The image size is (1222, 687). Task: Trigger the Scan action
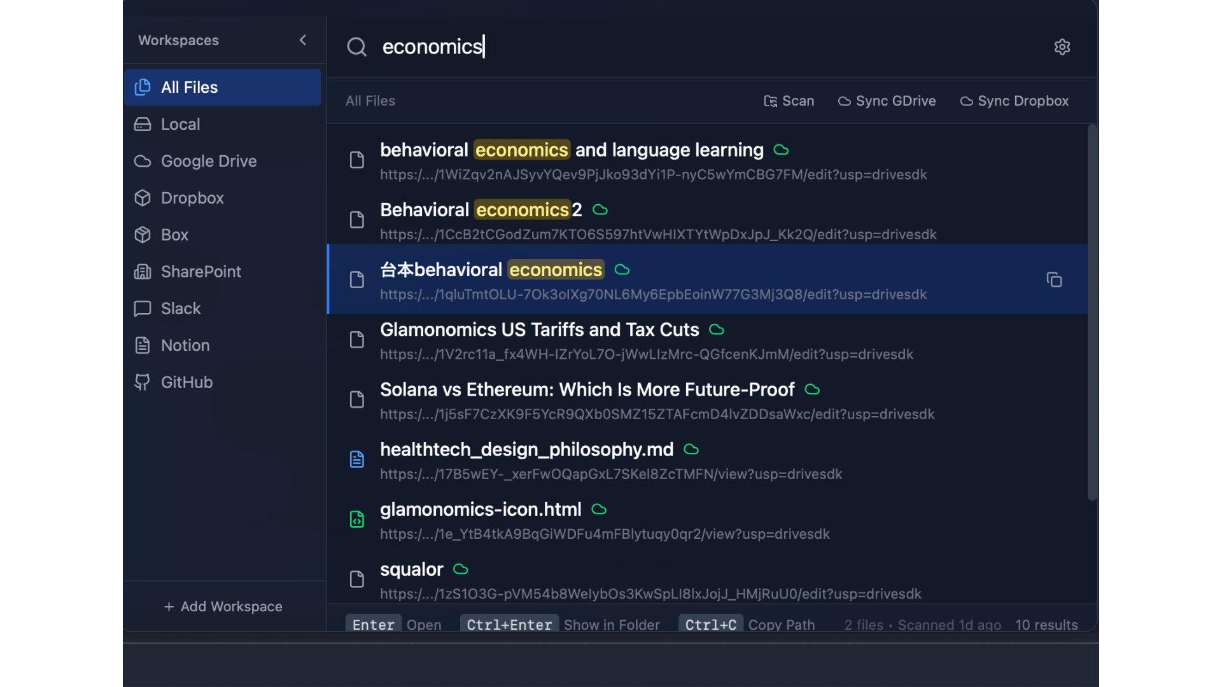click(x=789, y=101)
